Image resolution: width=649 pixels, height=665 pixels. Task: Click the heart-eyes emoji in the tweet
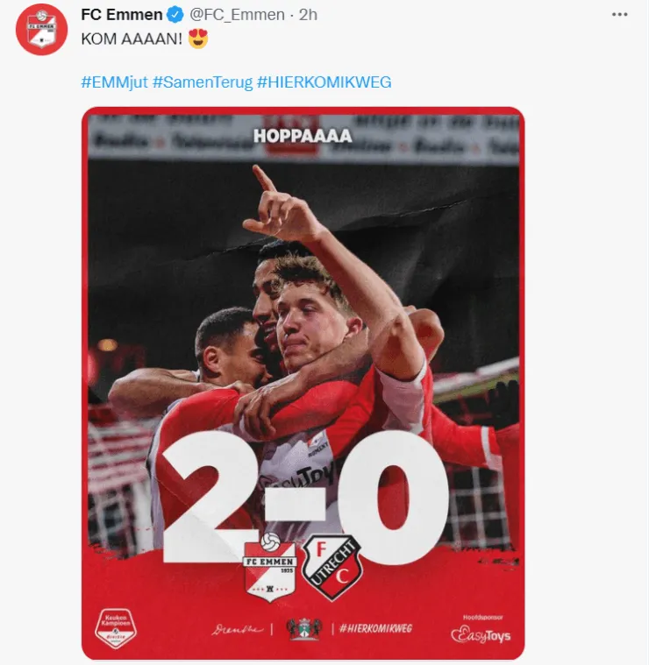(198, 39)
